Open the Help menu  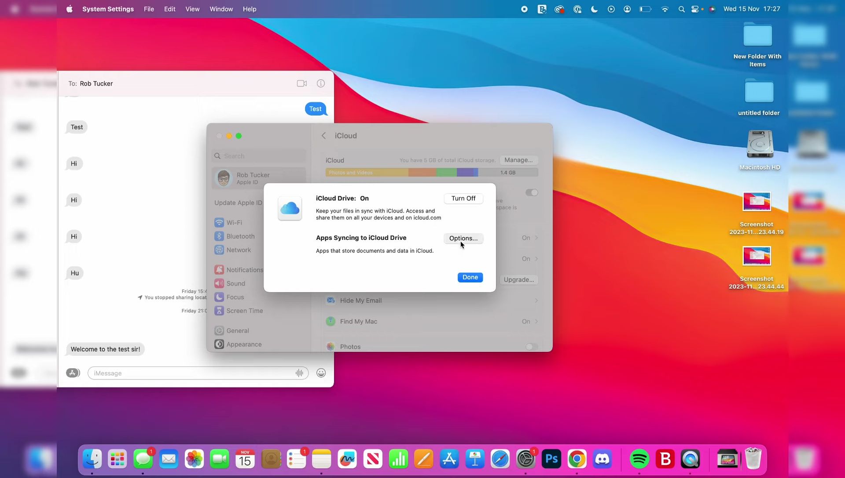pos(250,9)
